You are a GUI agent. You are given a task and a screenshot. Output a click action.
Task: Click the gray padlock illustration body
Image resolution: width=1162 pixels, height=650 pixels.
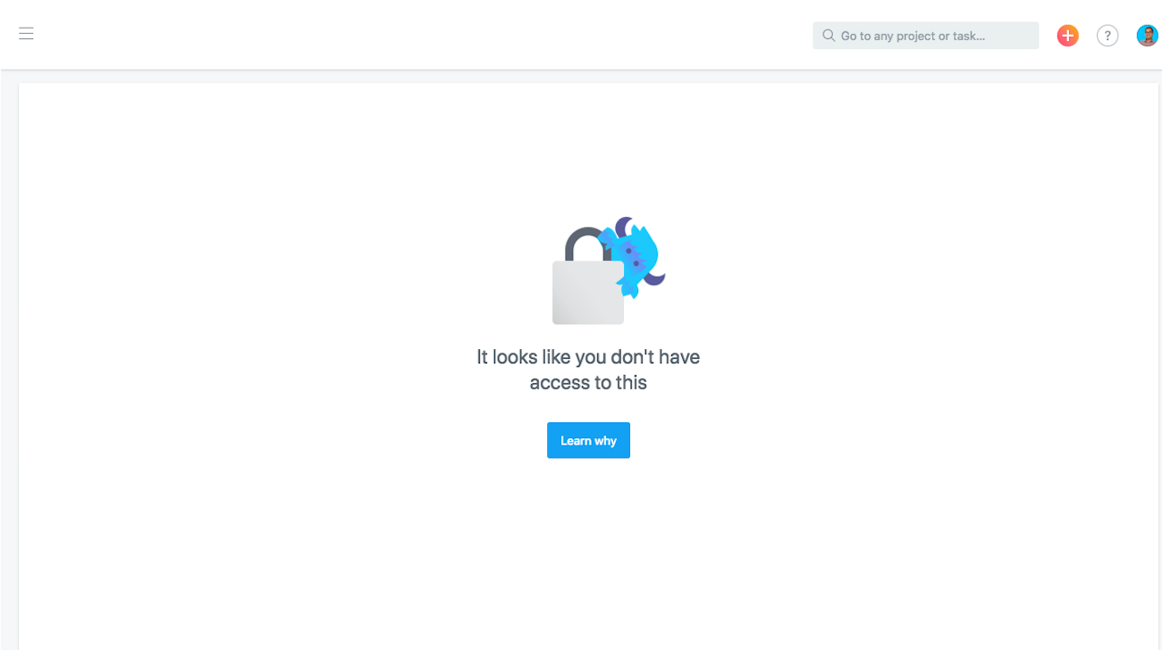pos(588,293)
